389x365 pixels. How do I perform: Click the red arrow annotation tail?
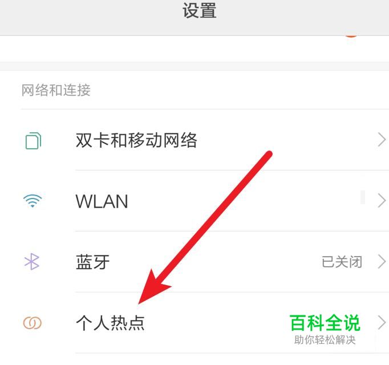point(268,155)
